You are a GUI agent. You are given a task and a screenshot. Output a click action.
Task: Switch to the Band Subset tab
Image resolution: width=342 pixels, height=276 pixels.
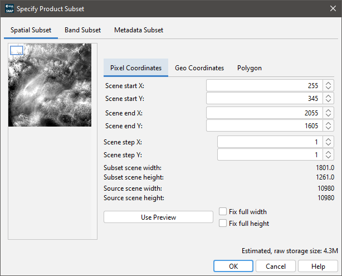pyautogui.click(x=83, y=30)
